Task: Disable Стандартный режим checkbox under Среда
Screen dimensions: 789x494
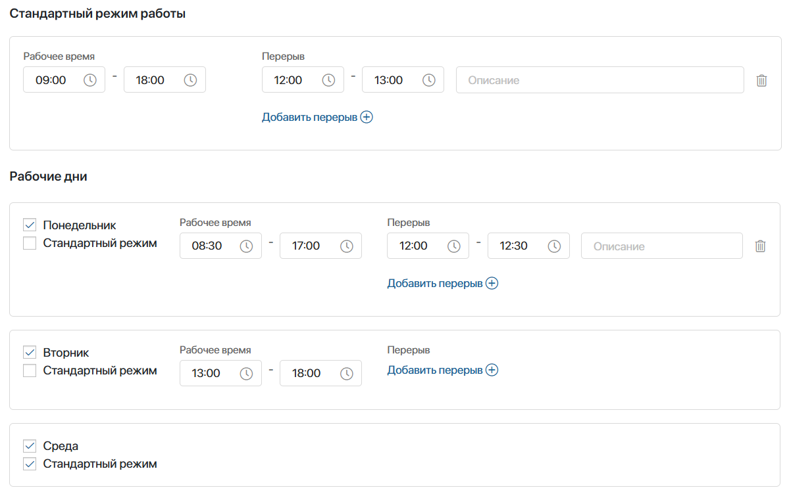Action: click(30, 463)
